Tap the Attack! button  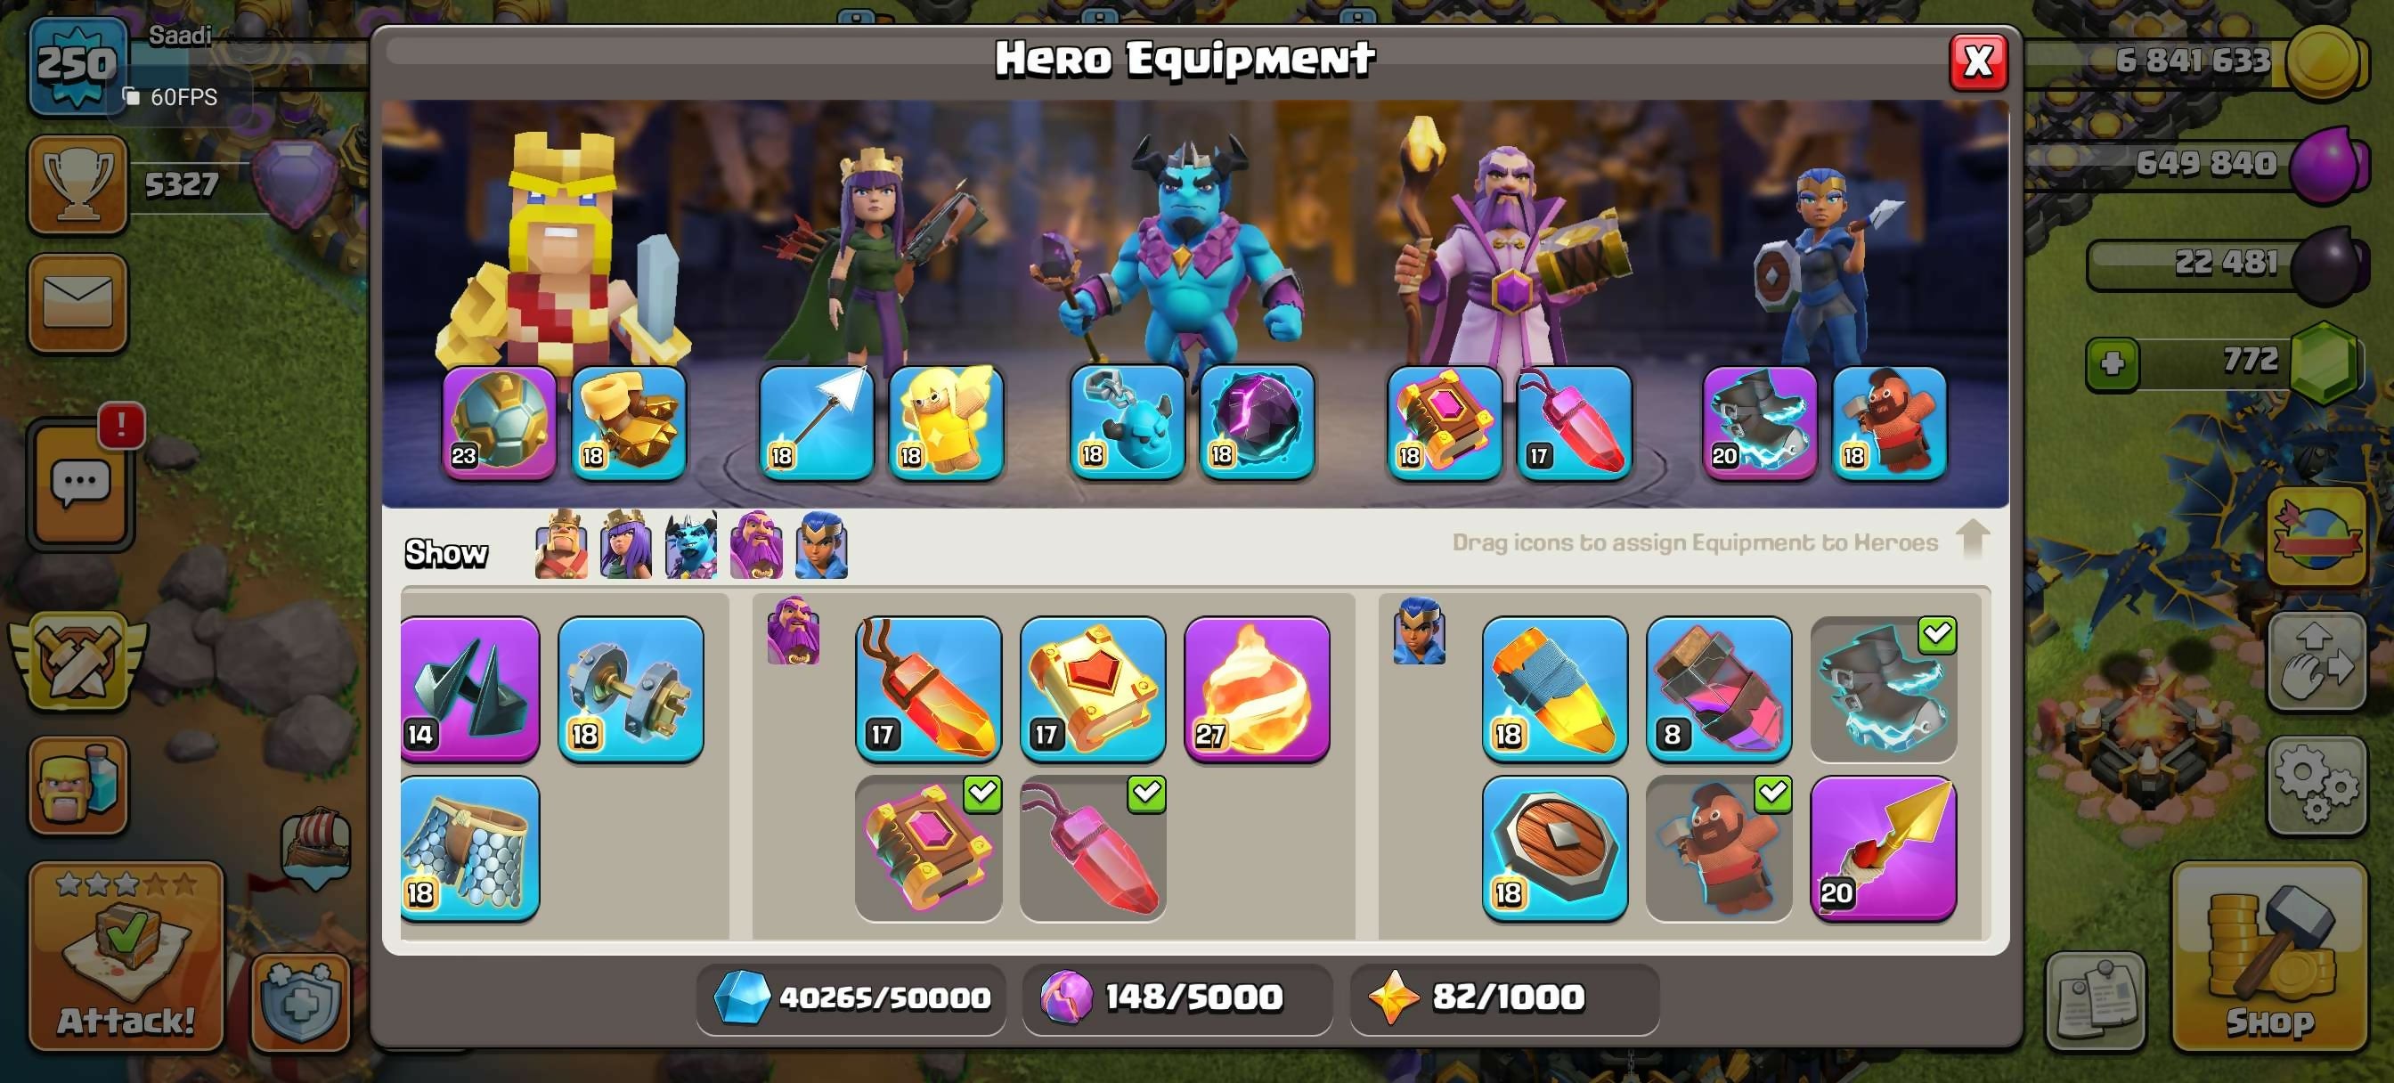point(126,957)
